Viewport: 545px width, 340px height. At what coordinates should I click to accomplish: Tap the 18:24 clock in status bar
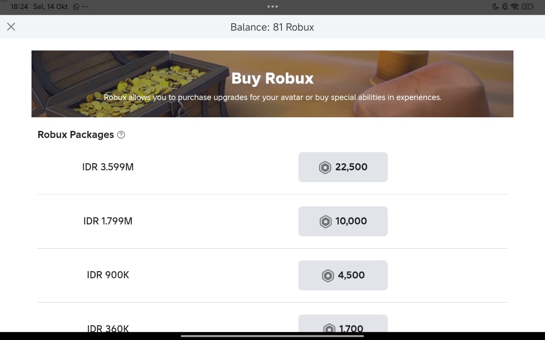(19, 7)
